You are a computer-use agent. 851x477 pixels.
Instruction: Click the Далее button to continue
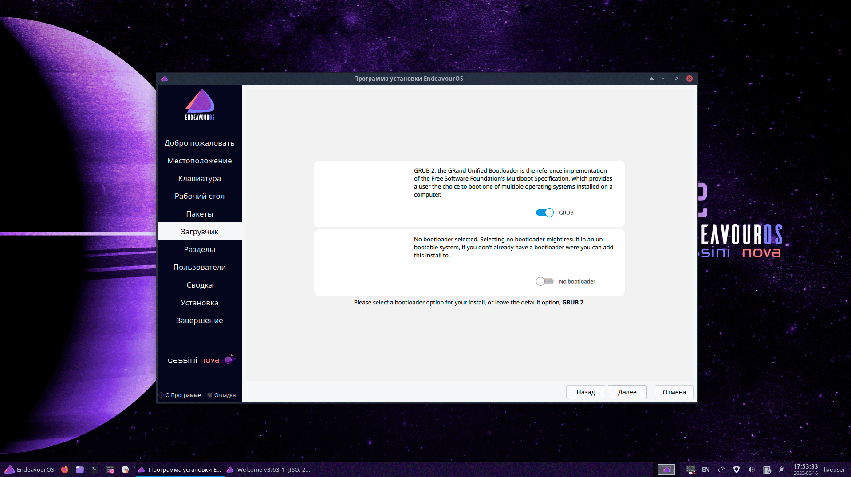[627, 392]
